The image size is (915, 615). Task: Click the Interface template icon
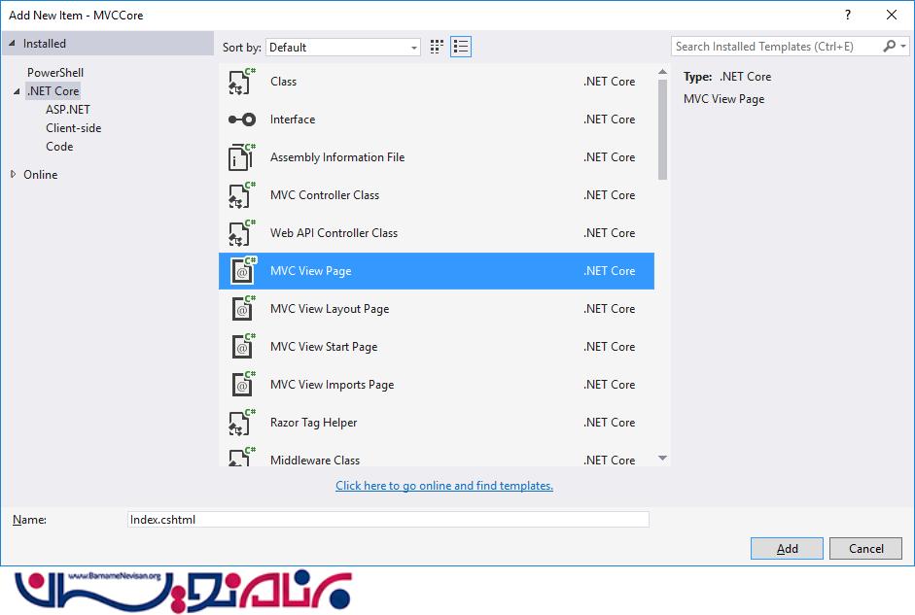click(241, 120)
